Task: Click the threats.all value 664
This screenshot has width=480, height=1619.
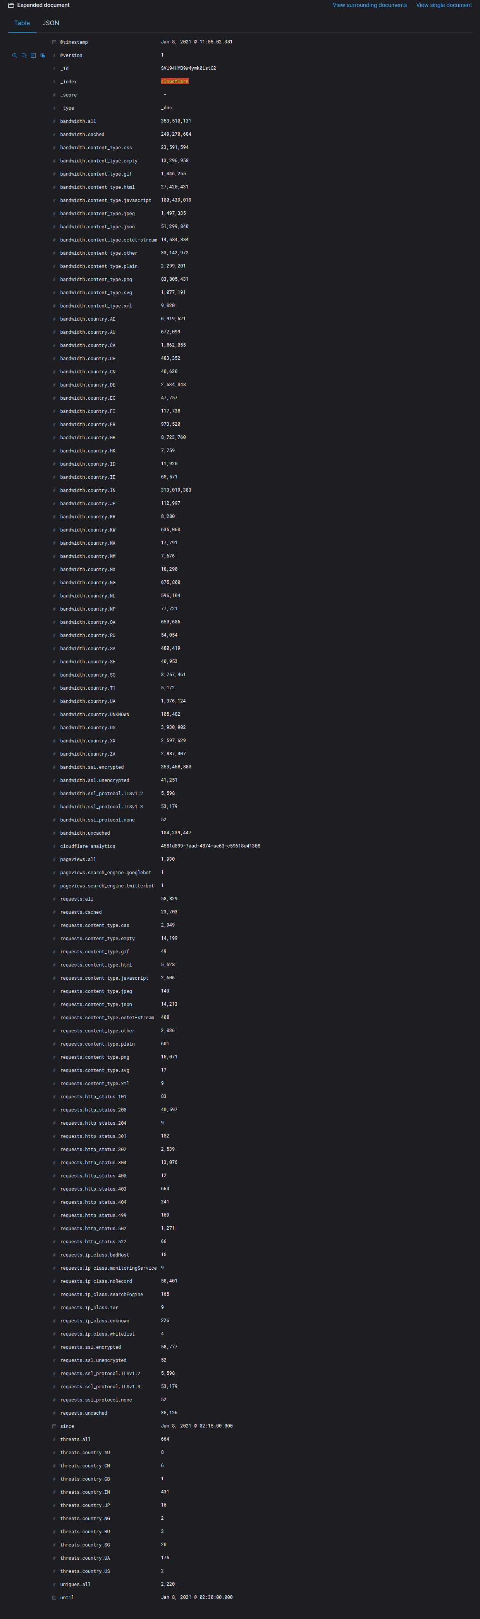Action: tap(165, 1439)
